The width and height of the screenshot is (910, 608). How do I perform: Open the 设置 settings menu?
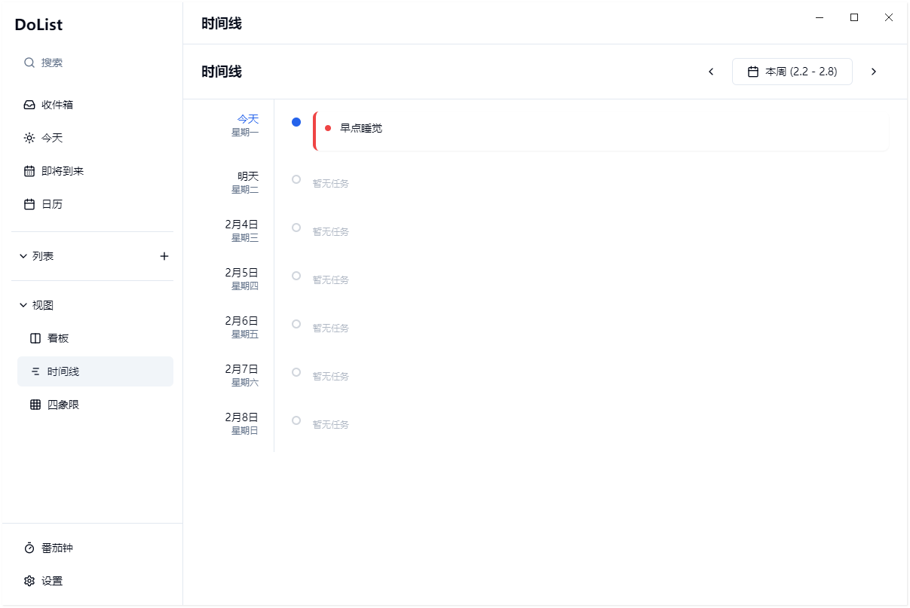[52, 581]
